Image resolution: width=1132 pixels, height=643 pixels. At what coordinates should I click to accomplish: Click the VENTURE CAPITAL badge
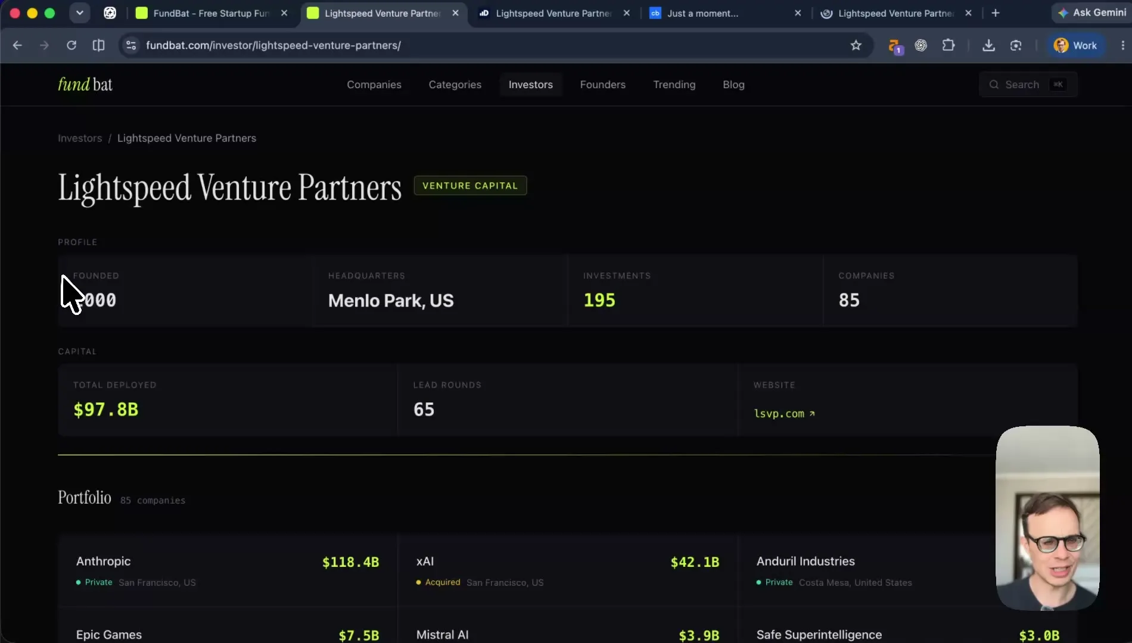470,186
